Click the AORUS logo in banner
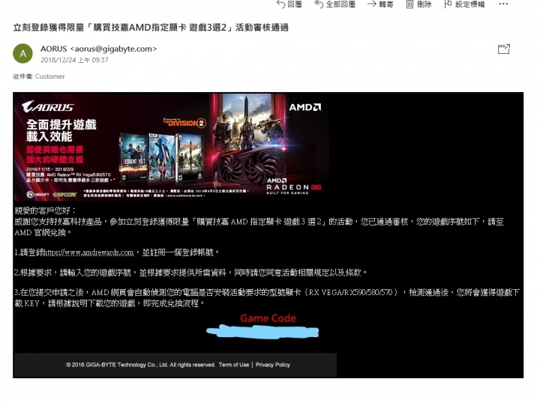 coord(47,106)
